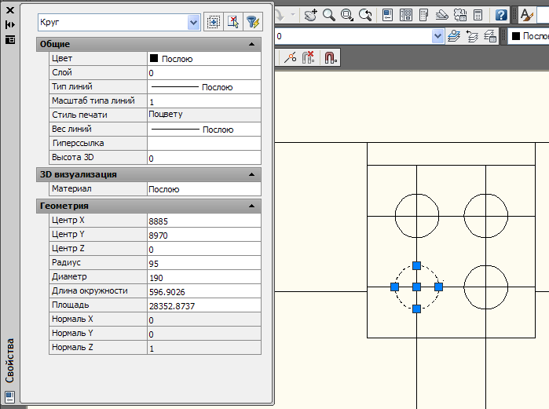
Task: Click the left grip of selected circle
Action: click(x=394, y=287)
